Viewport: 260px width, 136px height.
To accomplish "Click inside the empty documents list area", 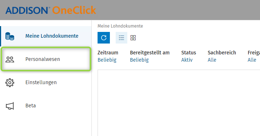I will [179, 103].
